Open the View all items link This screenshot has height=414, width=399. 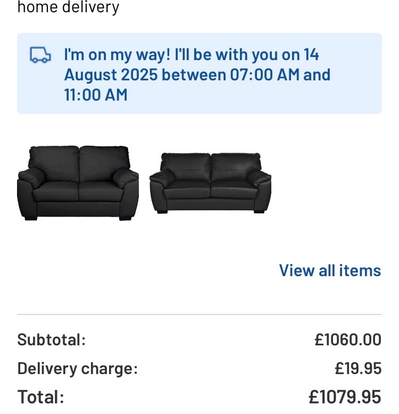point(330,270)
